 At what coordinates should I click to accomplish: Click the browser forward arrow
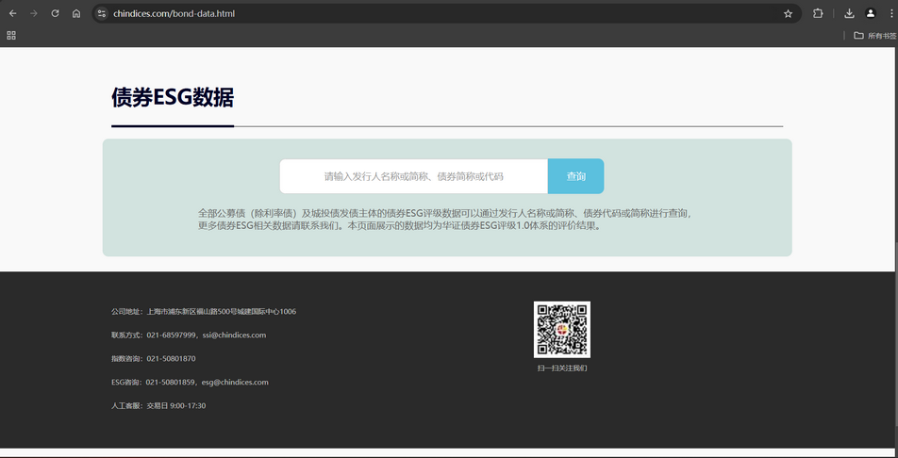[34, 13]
